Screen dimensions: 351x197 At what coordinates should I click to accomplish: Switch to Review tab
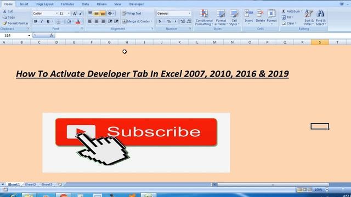[x=101, y=4]
